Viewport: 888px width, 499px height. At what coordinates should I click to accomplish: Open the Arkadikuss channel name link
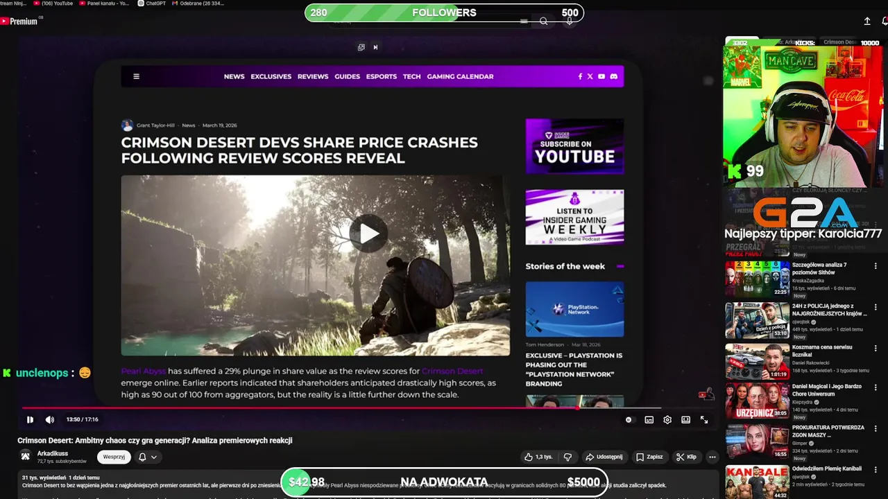[53, 453]
